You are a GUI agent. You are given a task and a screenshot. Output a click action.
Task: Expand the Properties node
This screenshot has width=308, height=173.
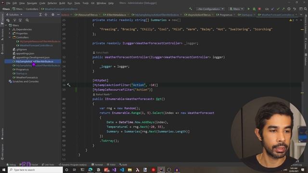point(10,33)
